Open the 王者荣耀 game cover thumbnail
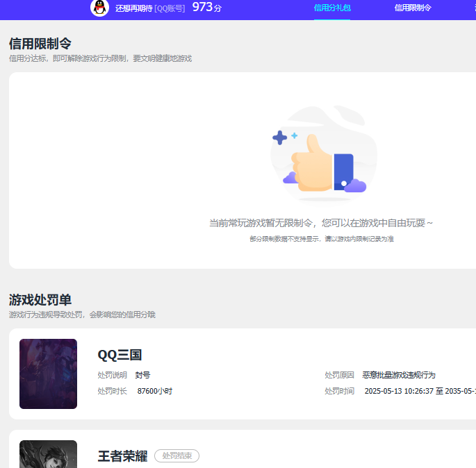This screenshot has height=468, width=476. pyautogui.click(x=48, y=454)
